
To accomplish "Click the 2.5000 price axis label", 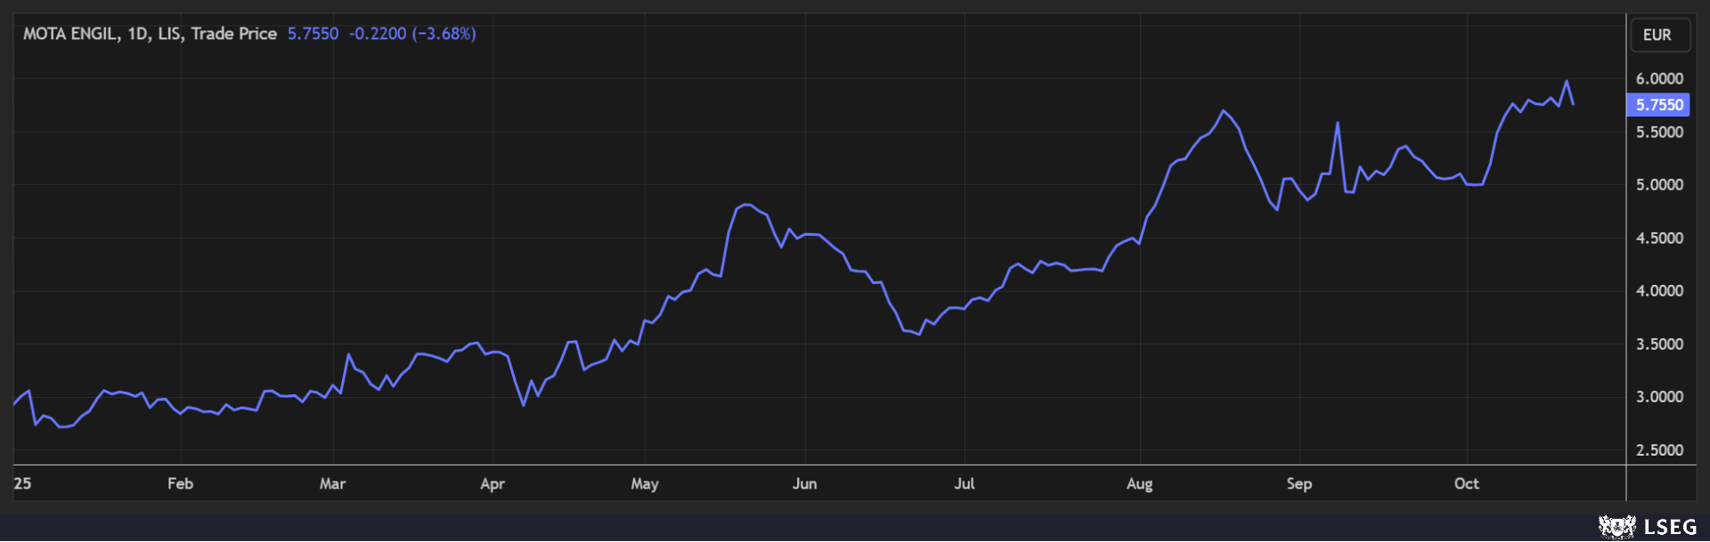I will (x=1659, y=450).
